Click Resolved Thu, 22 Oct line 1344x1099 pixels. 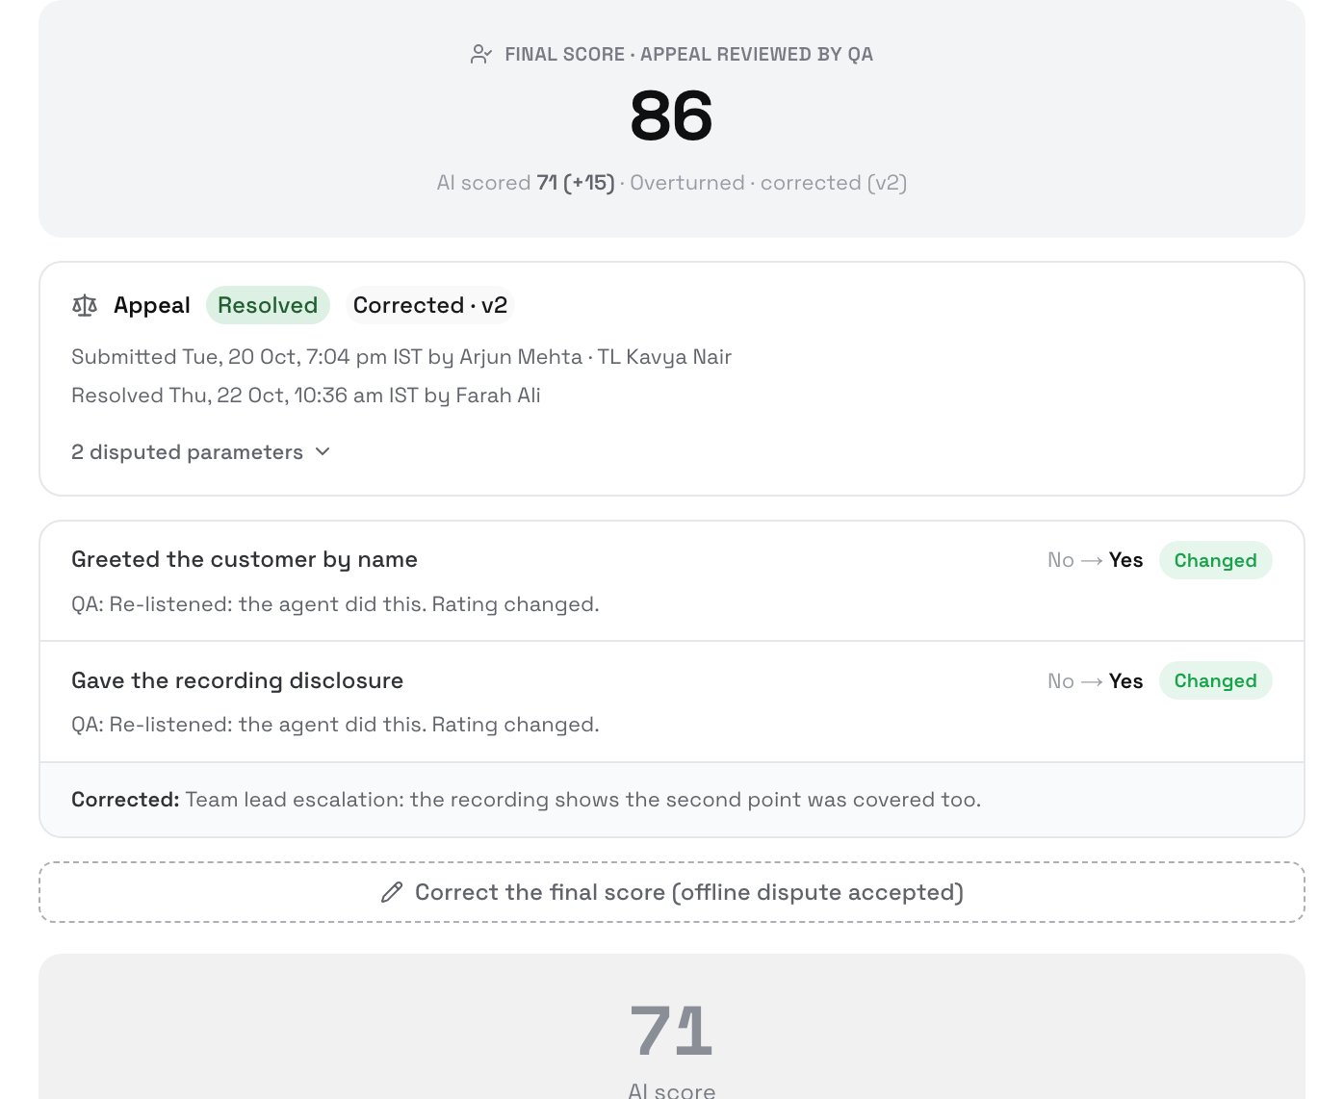(x=306, y=396)
